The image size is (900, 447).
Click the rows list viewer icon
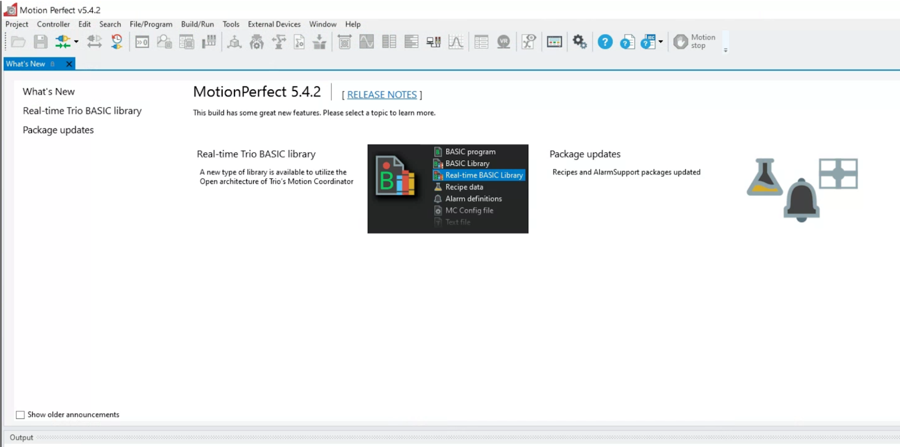pyautogui.click(x=412, y=42)
